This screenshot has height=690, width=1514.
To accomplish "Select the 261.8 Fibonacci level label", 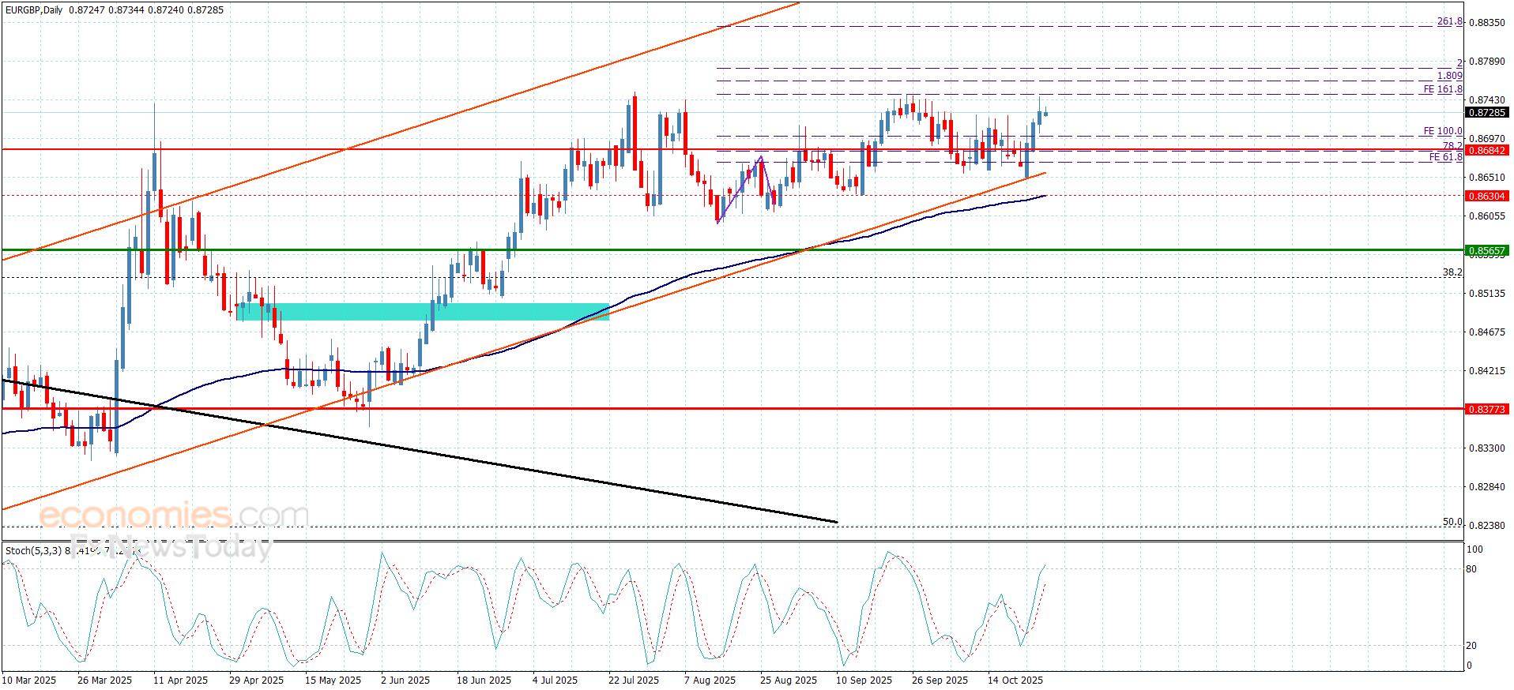I will click(1449, 21).
